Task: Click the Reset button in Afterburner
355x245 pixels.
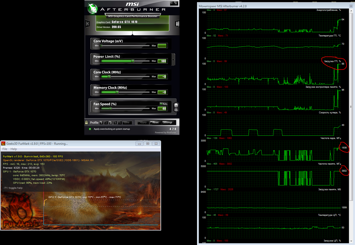Action: tap(155, 123)
